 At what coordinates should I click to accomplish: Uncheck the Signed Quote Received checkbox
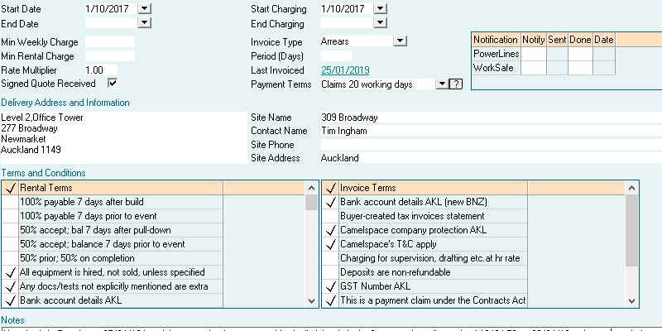[113, 84]
